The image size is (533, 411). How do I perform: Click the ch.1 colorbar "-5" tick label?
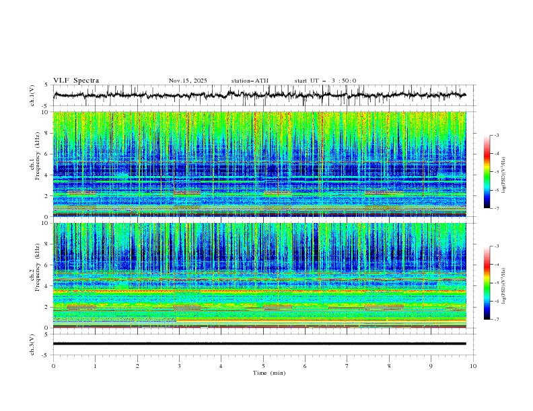(x=497, y=172)
